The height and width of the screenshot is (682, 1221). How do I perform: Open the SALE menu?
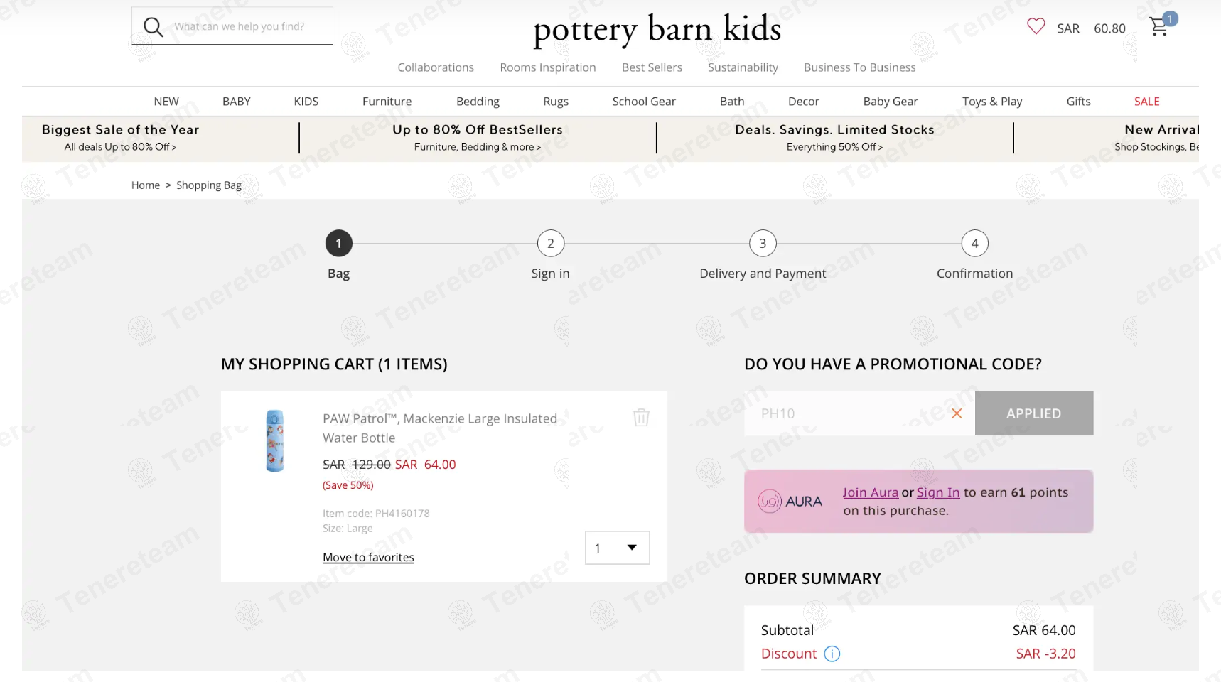pos(1146,102)
